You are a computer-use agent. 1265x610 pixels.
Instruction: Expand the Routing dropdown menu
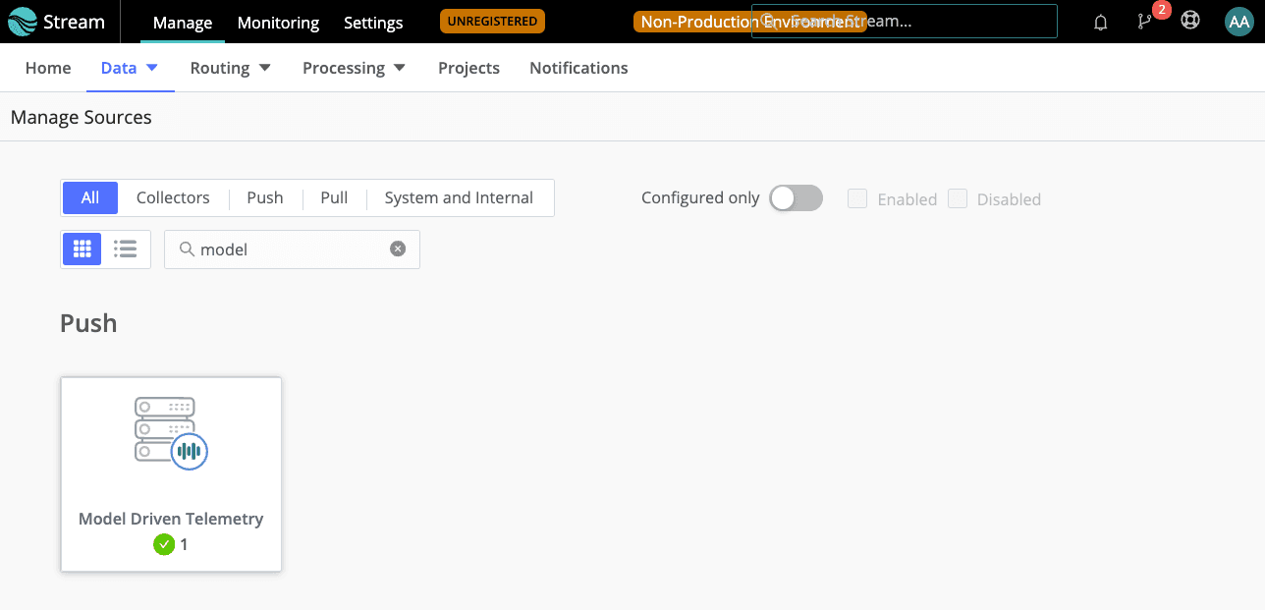(x=231, y=68)
